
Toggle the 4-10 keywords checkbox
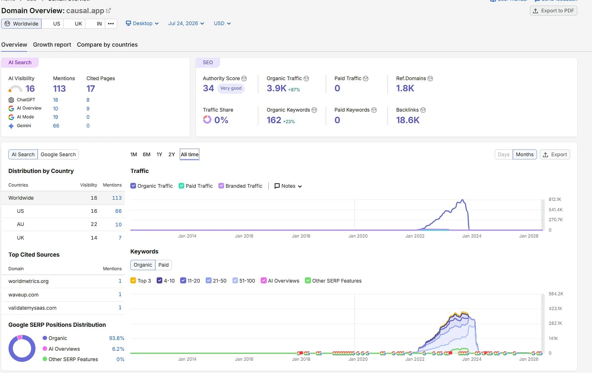click(159, 281)
